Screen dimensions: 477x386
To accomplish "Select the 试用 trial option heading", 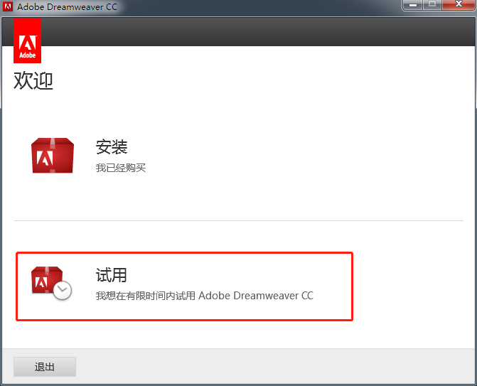I will pos(112,275).
